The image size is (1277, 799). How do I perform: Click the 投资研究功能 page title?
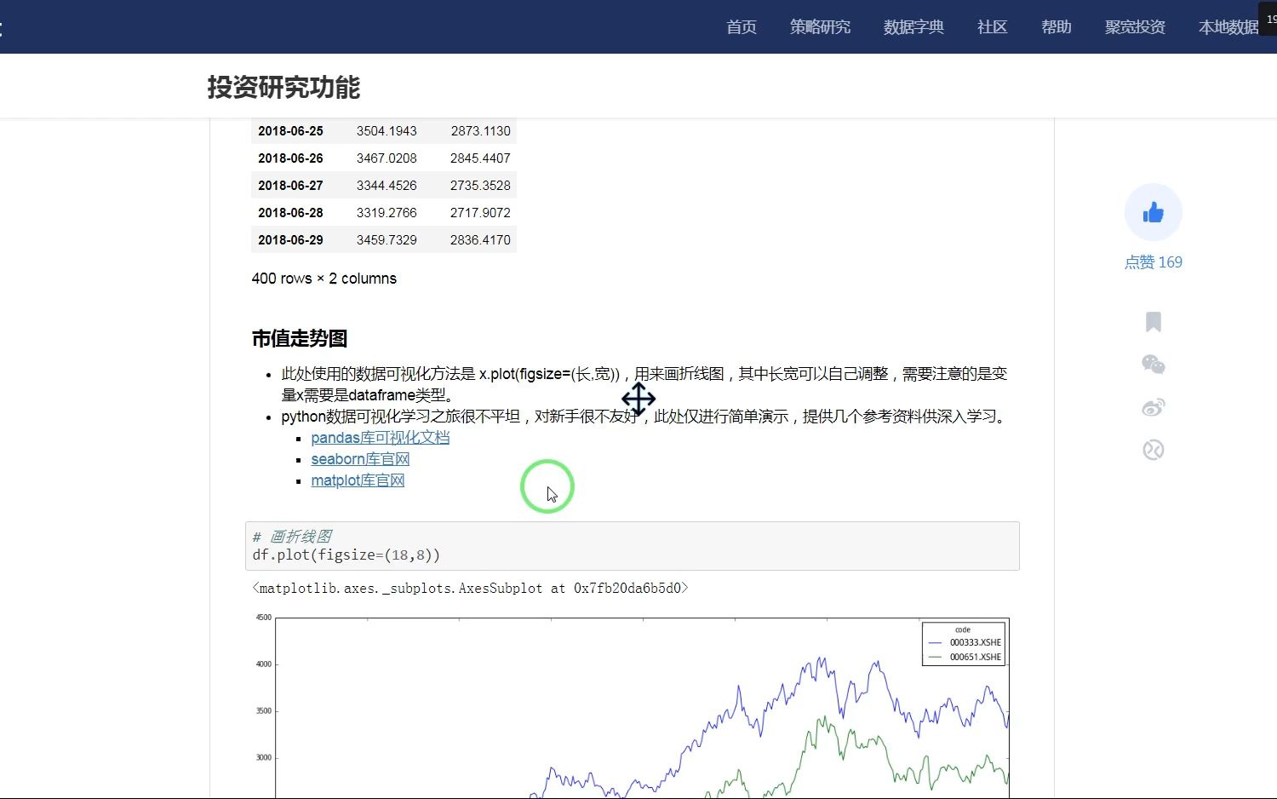(283, 87)
